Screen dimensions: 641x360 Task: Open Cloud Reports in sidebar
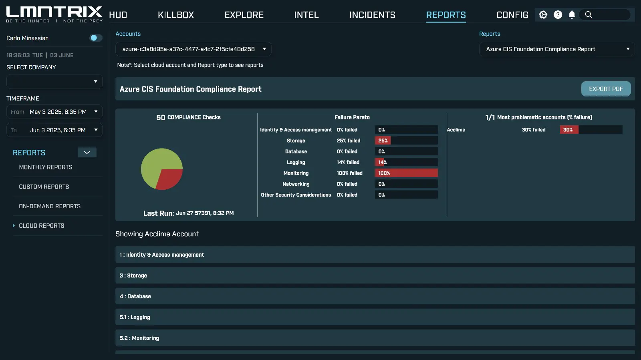(42, 226)
